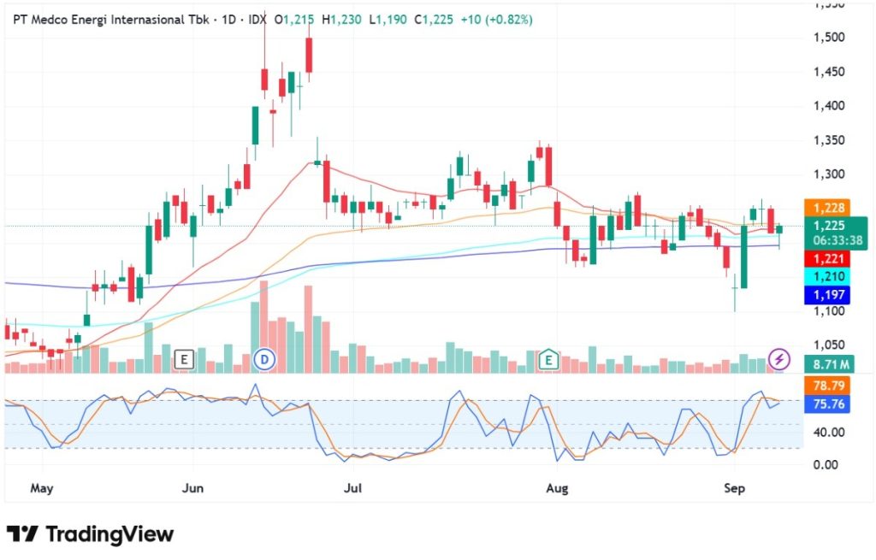Click the +10 (+0.82%) change value
The width and height of the screenshot is (876, 560).
496,21
